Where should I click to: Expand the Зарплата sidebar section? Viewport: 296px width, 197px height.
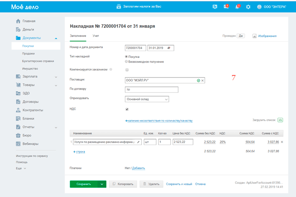pos(56,76)
